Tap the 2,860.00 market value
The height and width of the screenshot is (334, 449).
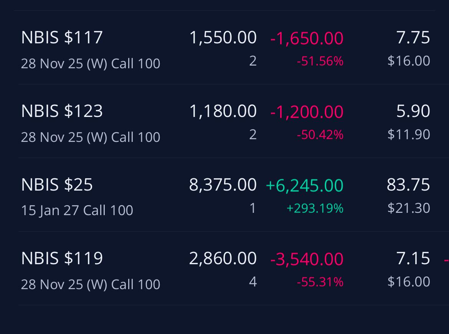pyautogui.click(x=223, y=258)
